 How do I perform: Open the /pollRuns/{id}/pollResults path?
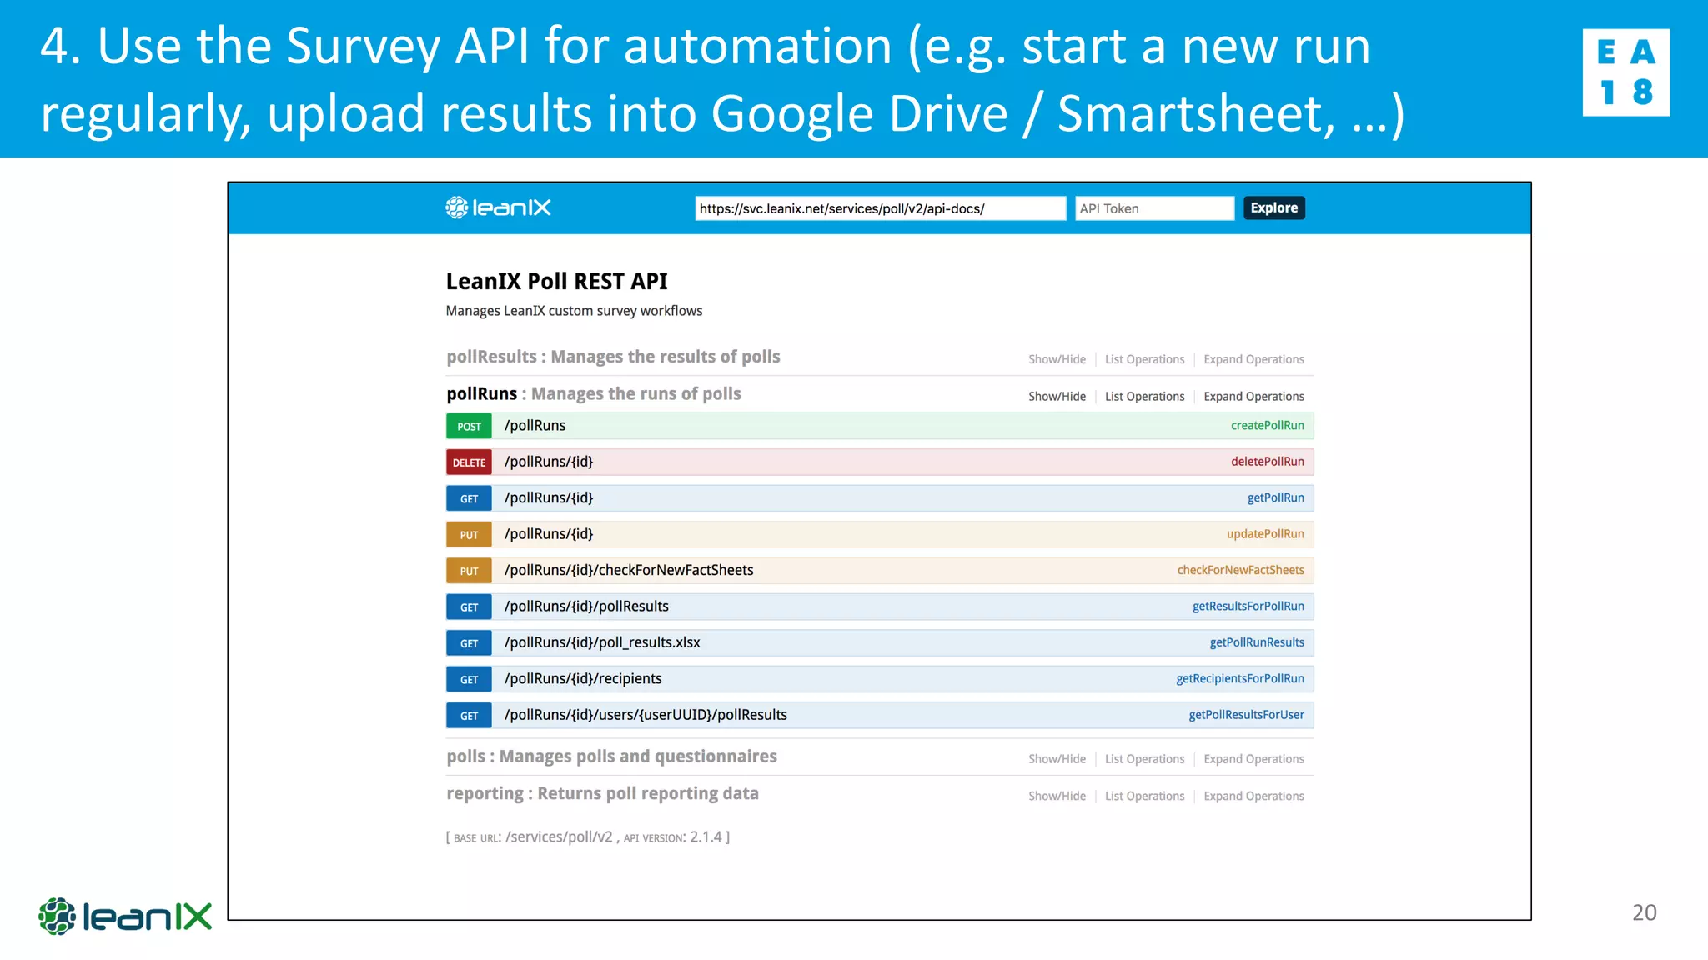coord(586,607)
